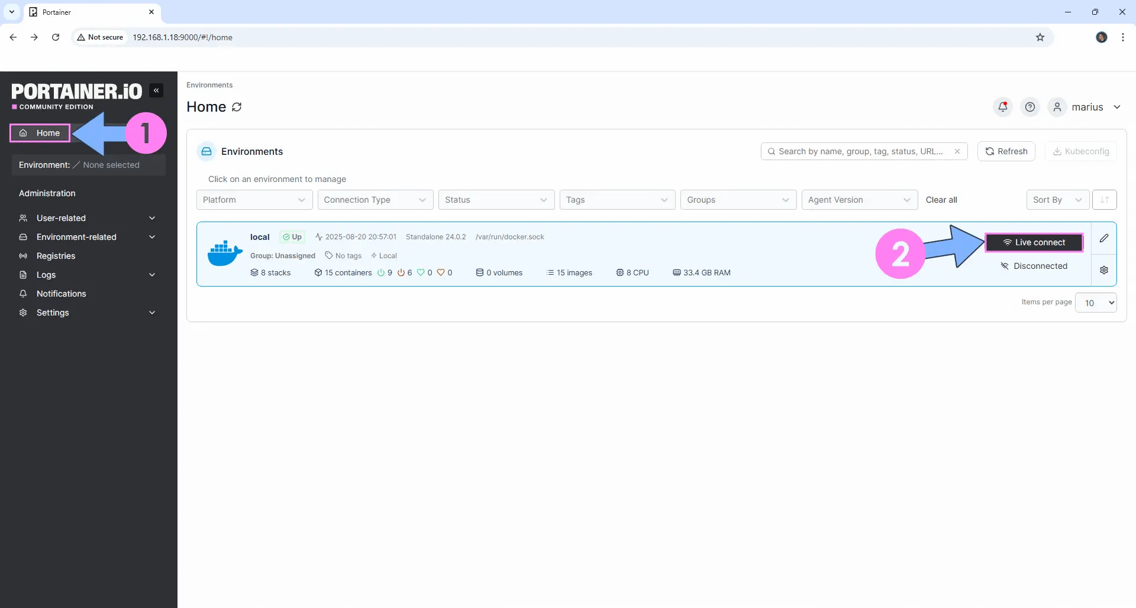The image size is (1136, 608).
Task: Click the refresh icon next to the Home heading
Action: tap(237, 107)
